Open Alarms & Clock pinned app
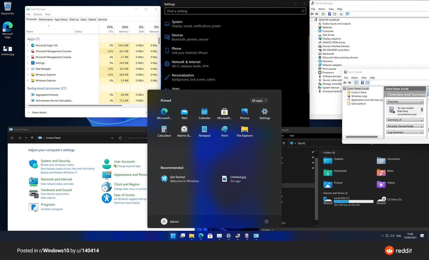Image resolution: width=429 pixels, height=260 pixels. (x=184, y=131)
